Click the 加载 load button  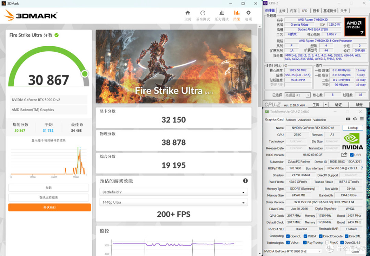click(x=49, y=188)
